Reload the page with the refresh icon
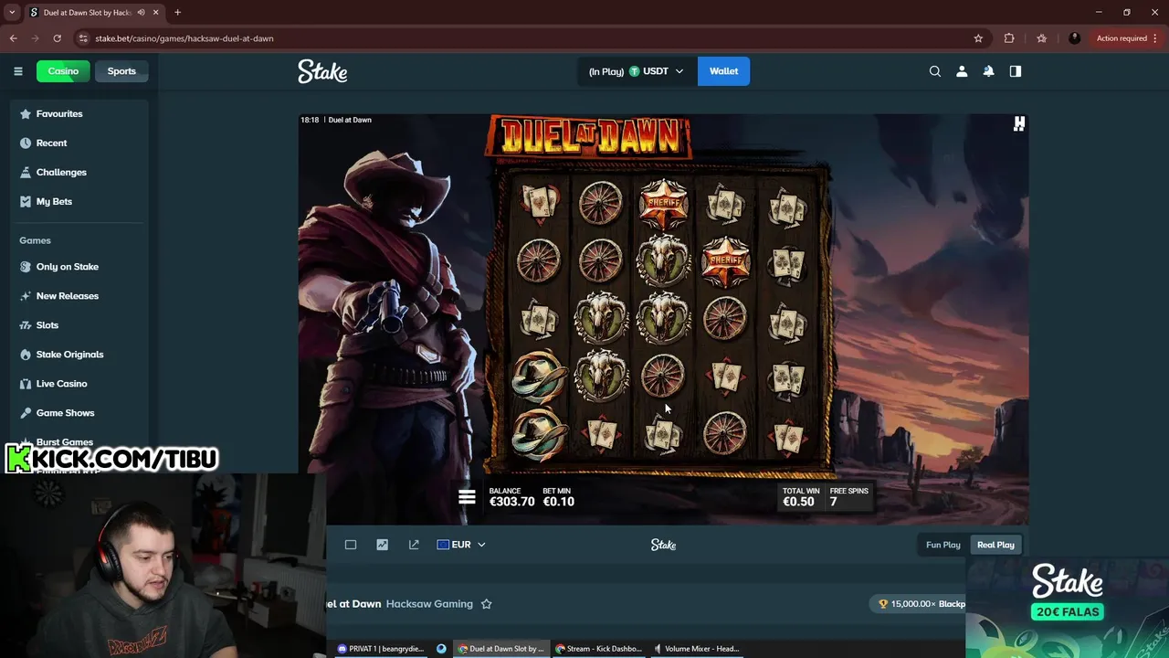The width and height of the screenshot is (1169, 658). [57, 38]
